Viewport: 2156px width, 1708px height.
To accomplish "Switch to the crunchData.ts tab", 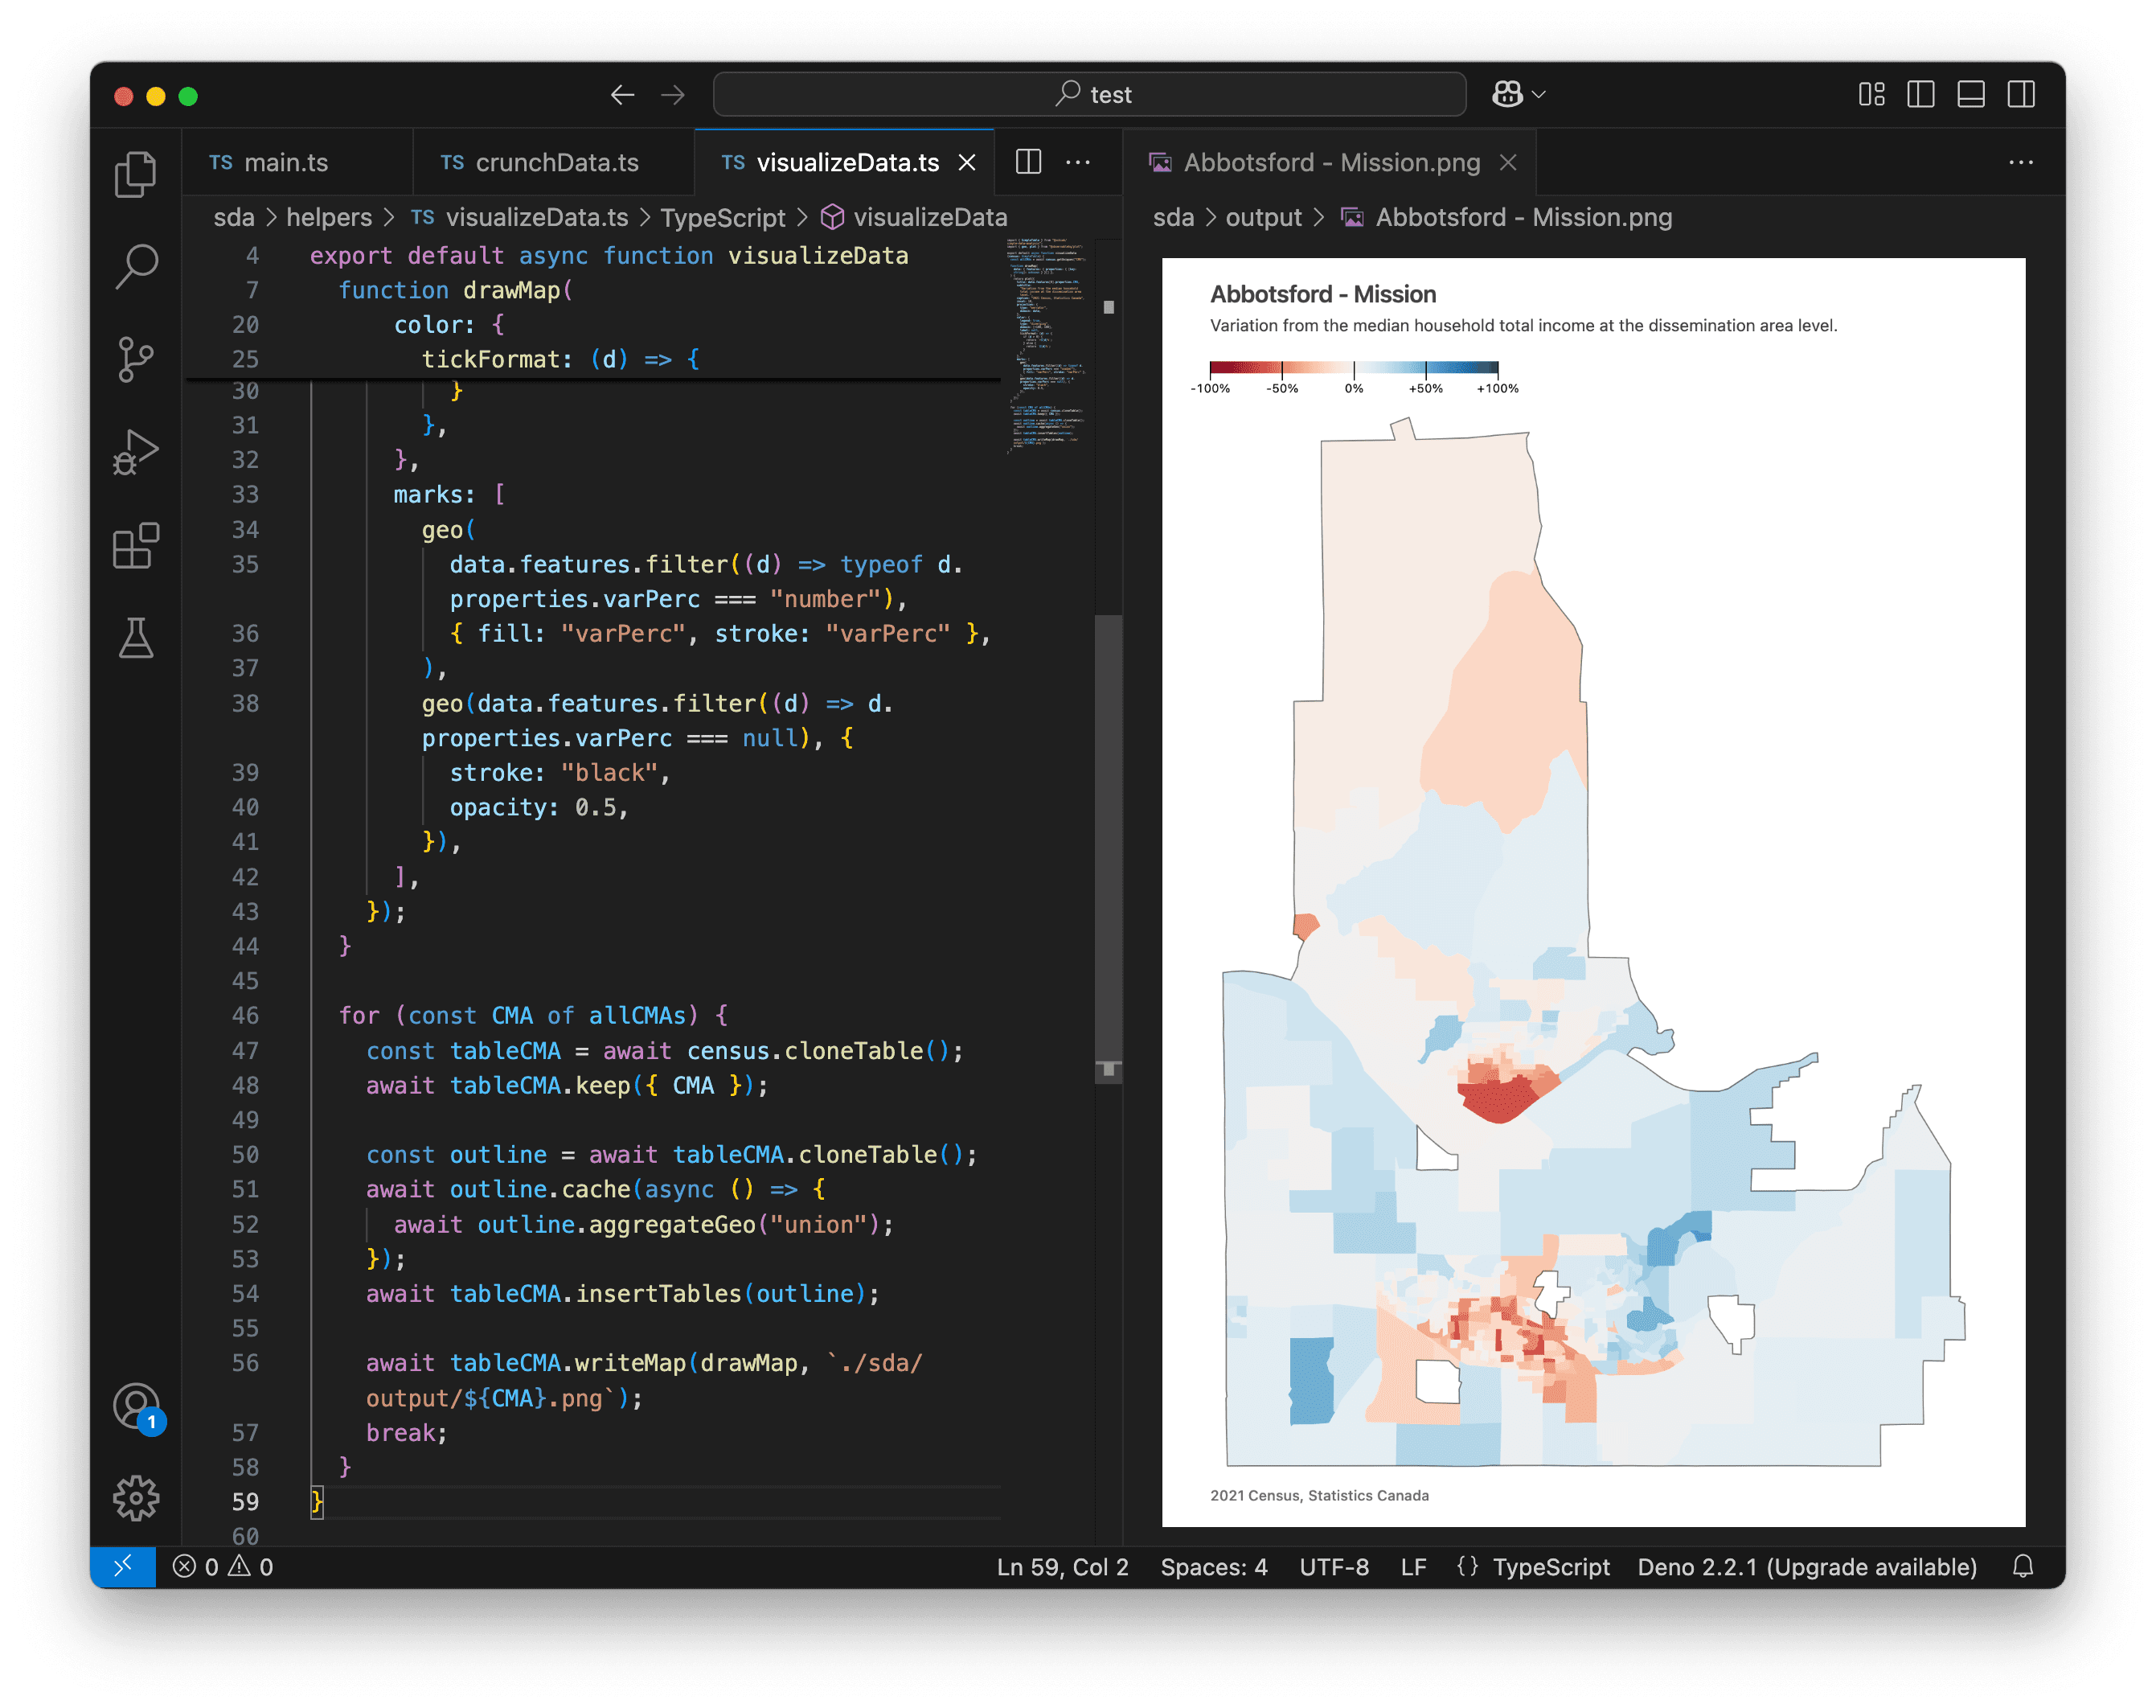I will tap(554, 162).
